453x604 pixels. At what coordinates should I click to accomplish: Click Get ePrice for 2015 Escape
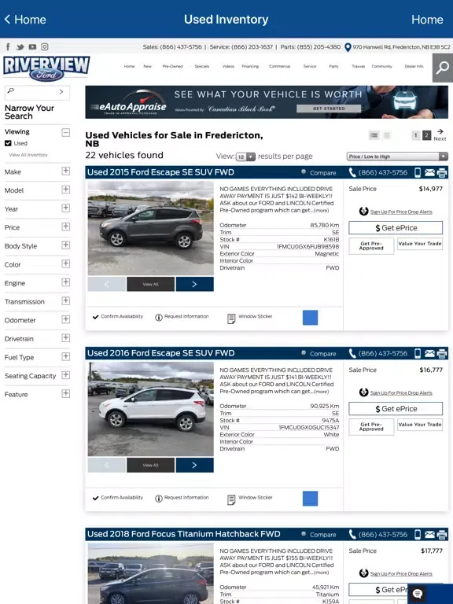[396, 227]
